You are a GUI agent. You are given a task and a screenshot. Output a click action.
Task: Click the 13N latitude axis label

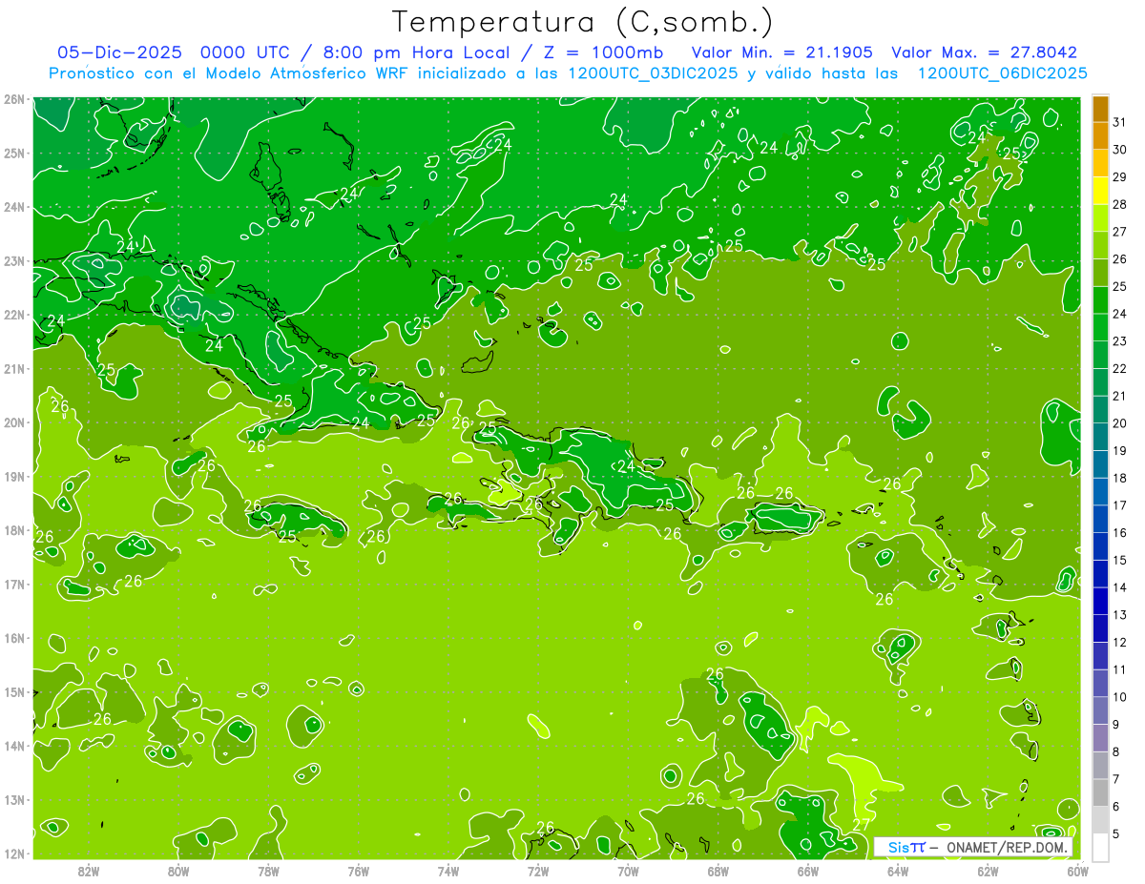click(x=14, y=799)
